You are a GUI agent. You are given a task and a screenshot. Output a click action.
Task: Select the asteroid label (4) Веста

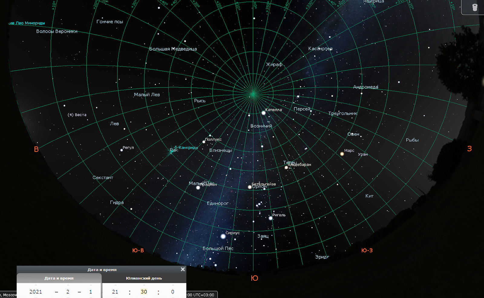[x=77, y=115]
